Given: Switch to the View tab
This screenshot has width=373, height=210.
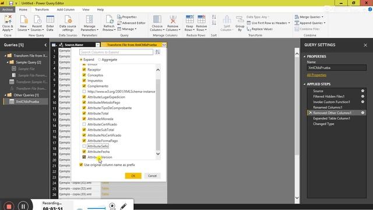Looking at the screenshot, I should click(86, 9).
